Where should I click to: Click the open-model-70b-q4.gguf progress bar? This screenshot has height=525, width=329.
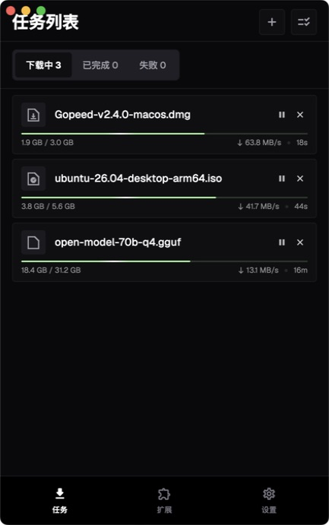[164, 261]
